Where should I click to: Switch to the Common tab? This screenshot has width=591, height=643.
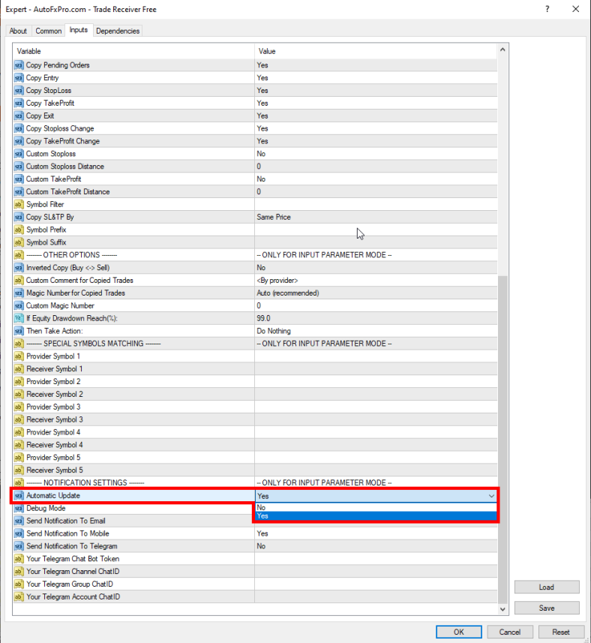[x=49, y=31]
